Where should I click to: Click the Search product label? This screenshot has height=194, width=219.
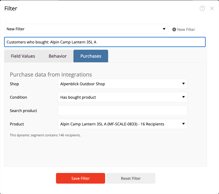tap(23, 111)
